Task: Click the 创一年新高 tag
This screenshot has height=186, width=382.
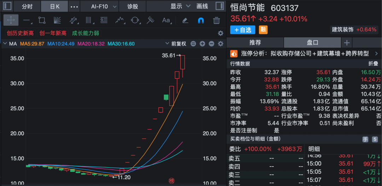Action: (53, 33)
